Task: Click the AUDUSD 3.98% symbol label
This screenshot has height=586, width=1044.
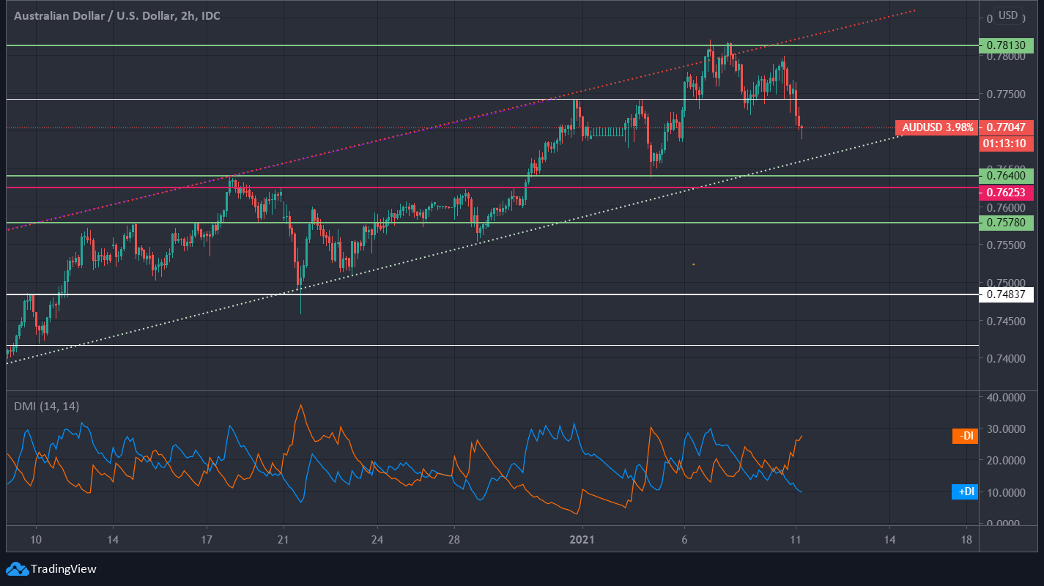Action: pyautogui.click(x=938, y=127)
